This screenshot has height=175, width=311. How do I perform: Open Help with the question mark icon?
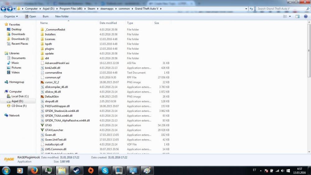pyautogui.click(x=306, y=16)
